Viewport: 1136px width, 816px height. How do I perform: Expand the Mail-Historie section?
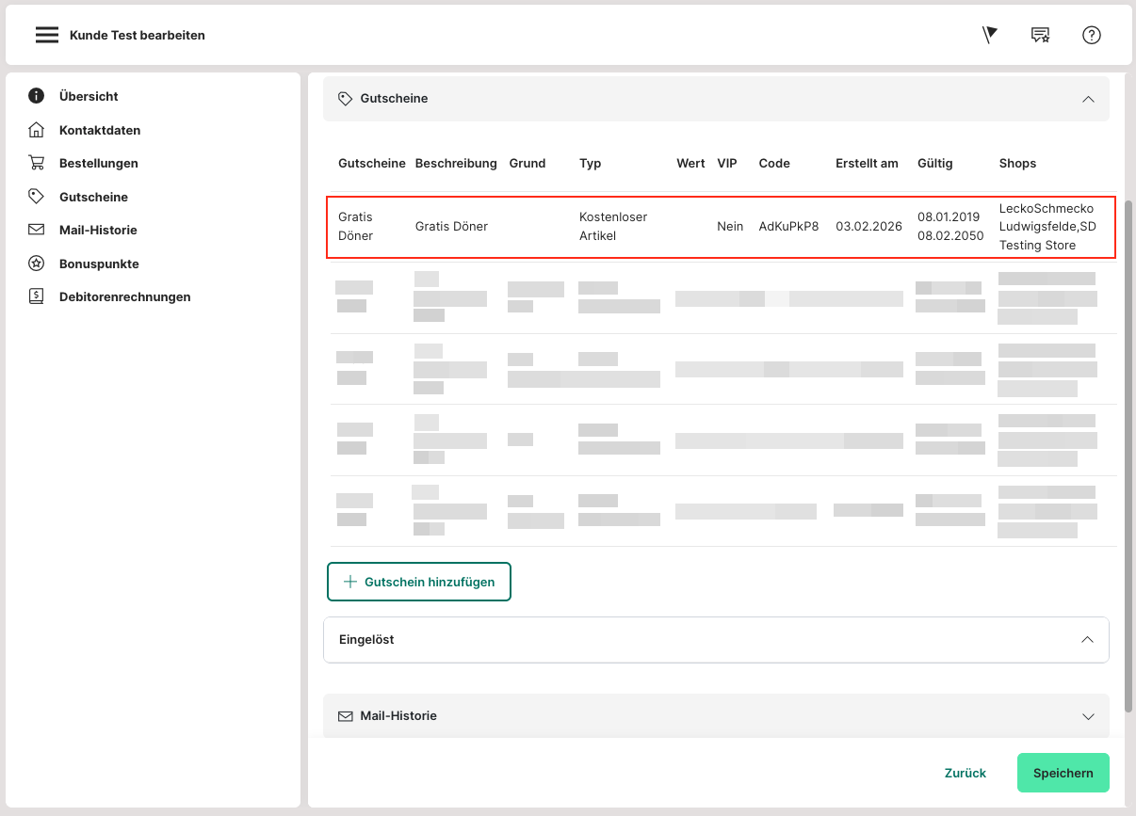tap(1088, 716)
